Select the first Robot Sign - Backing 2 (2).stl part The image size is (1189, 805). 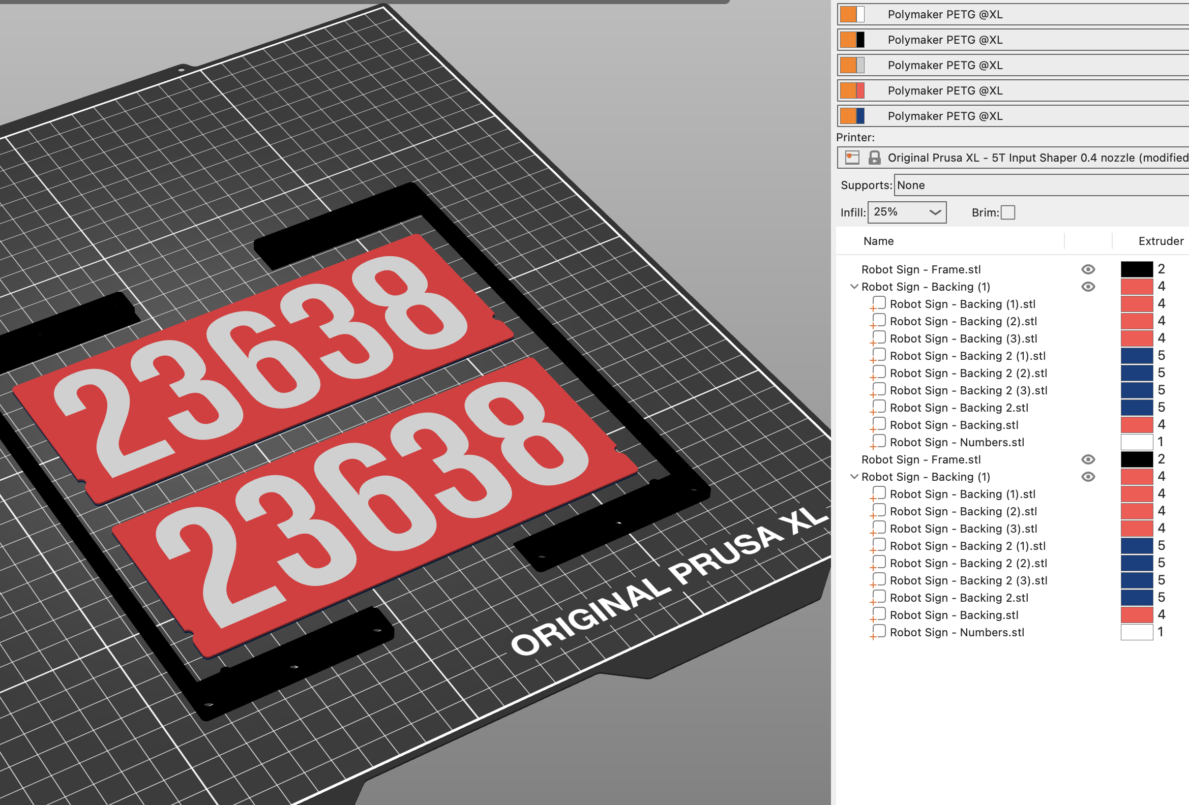point(968,373)
